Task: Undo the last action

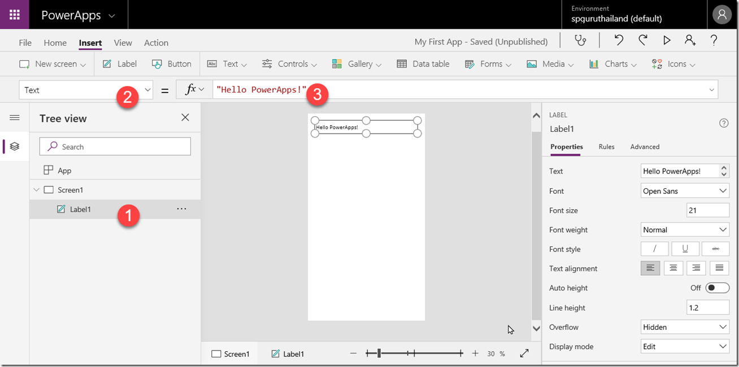Action: [619, 41]
